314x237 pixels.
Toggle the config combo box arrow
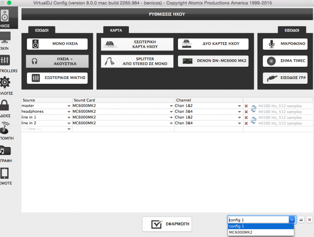coord(292,220)
